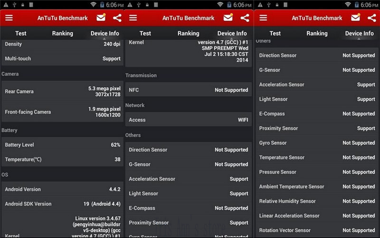Open hamburger menu in the right phone screen

263,18
